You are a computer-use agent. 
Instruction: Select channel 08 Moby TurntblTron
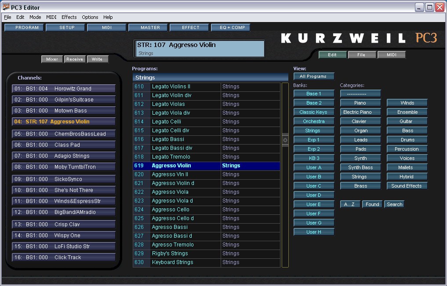click(x=64, y=167)
